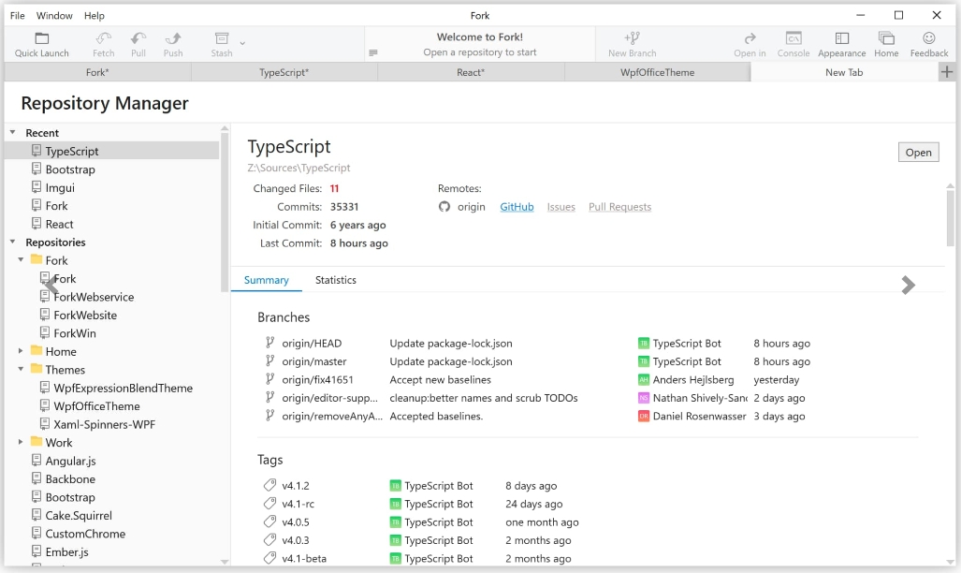The height and width of the screenshot is (573, 961).
Task: Click the Feedback smiley icon
Action: 929,38
